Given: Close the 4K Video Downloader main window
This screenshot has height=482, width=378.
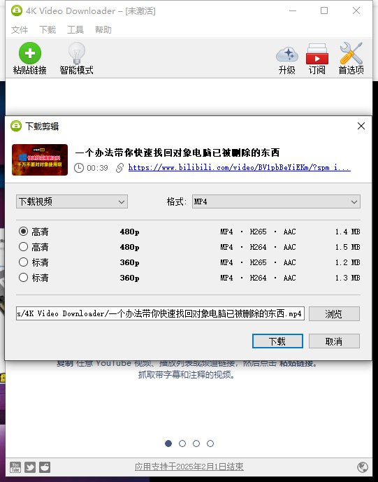Looking at the screenshot, I should [x=356, y=10].
